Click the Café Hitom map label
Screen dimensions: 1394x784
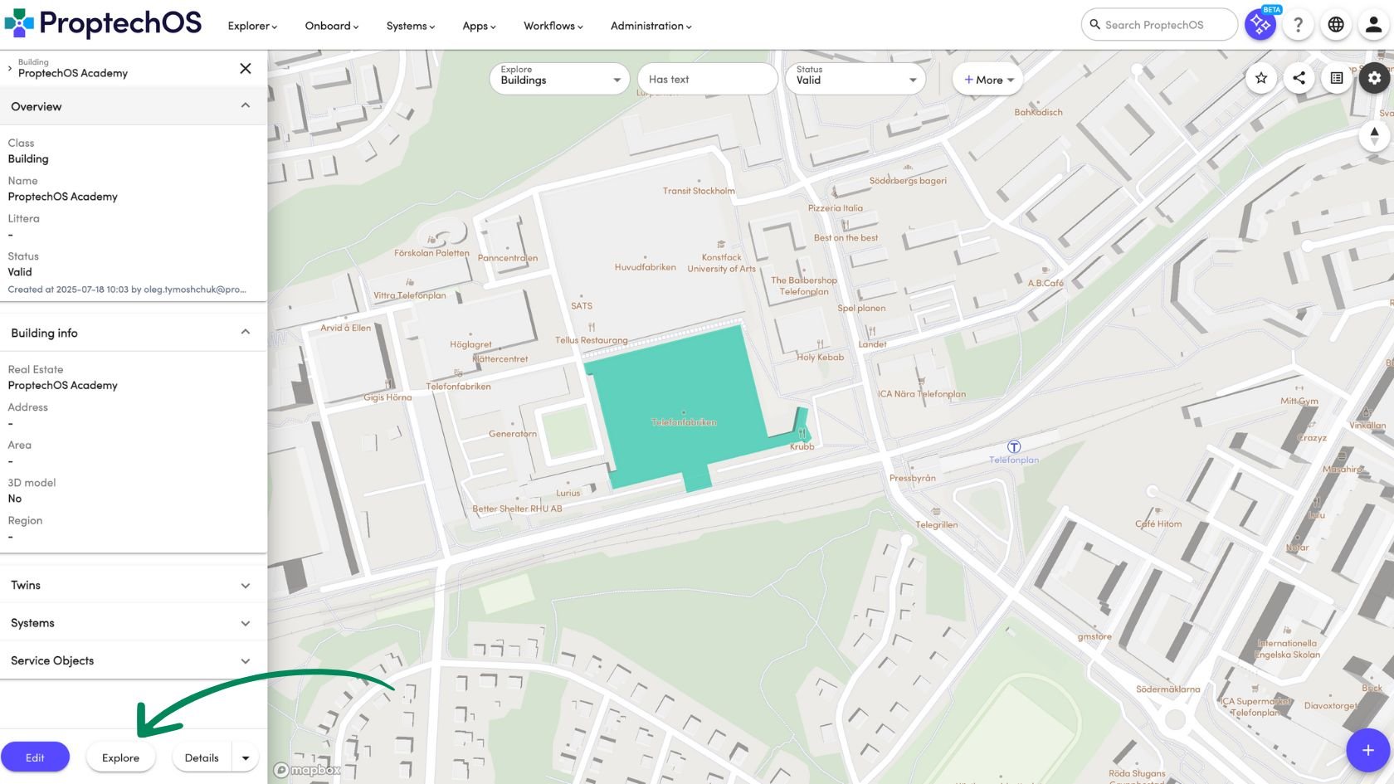click(x=1158, y=523)
